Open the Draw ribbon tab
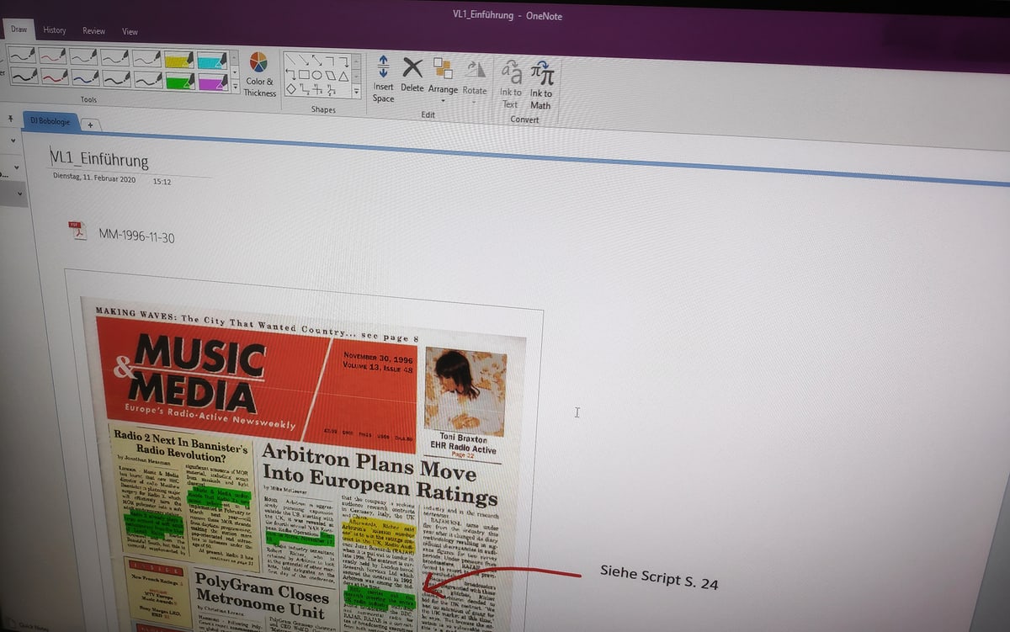1010x632 pixels. pyautogui.click(x=19, y=29)
